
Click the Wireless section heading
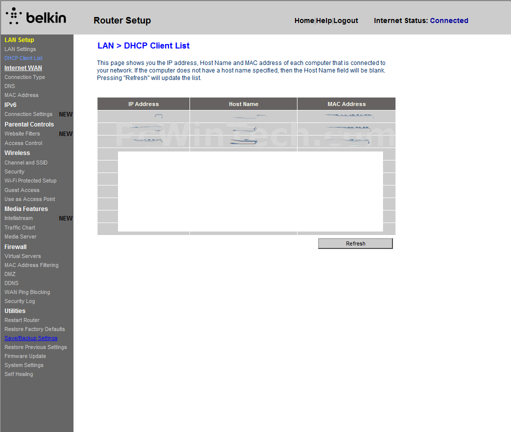[17, 153]
